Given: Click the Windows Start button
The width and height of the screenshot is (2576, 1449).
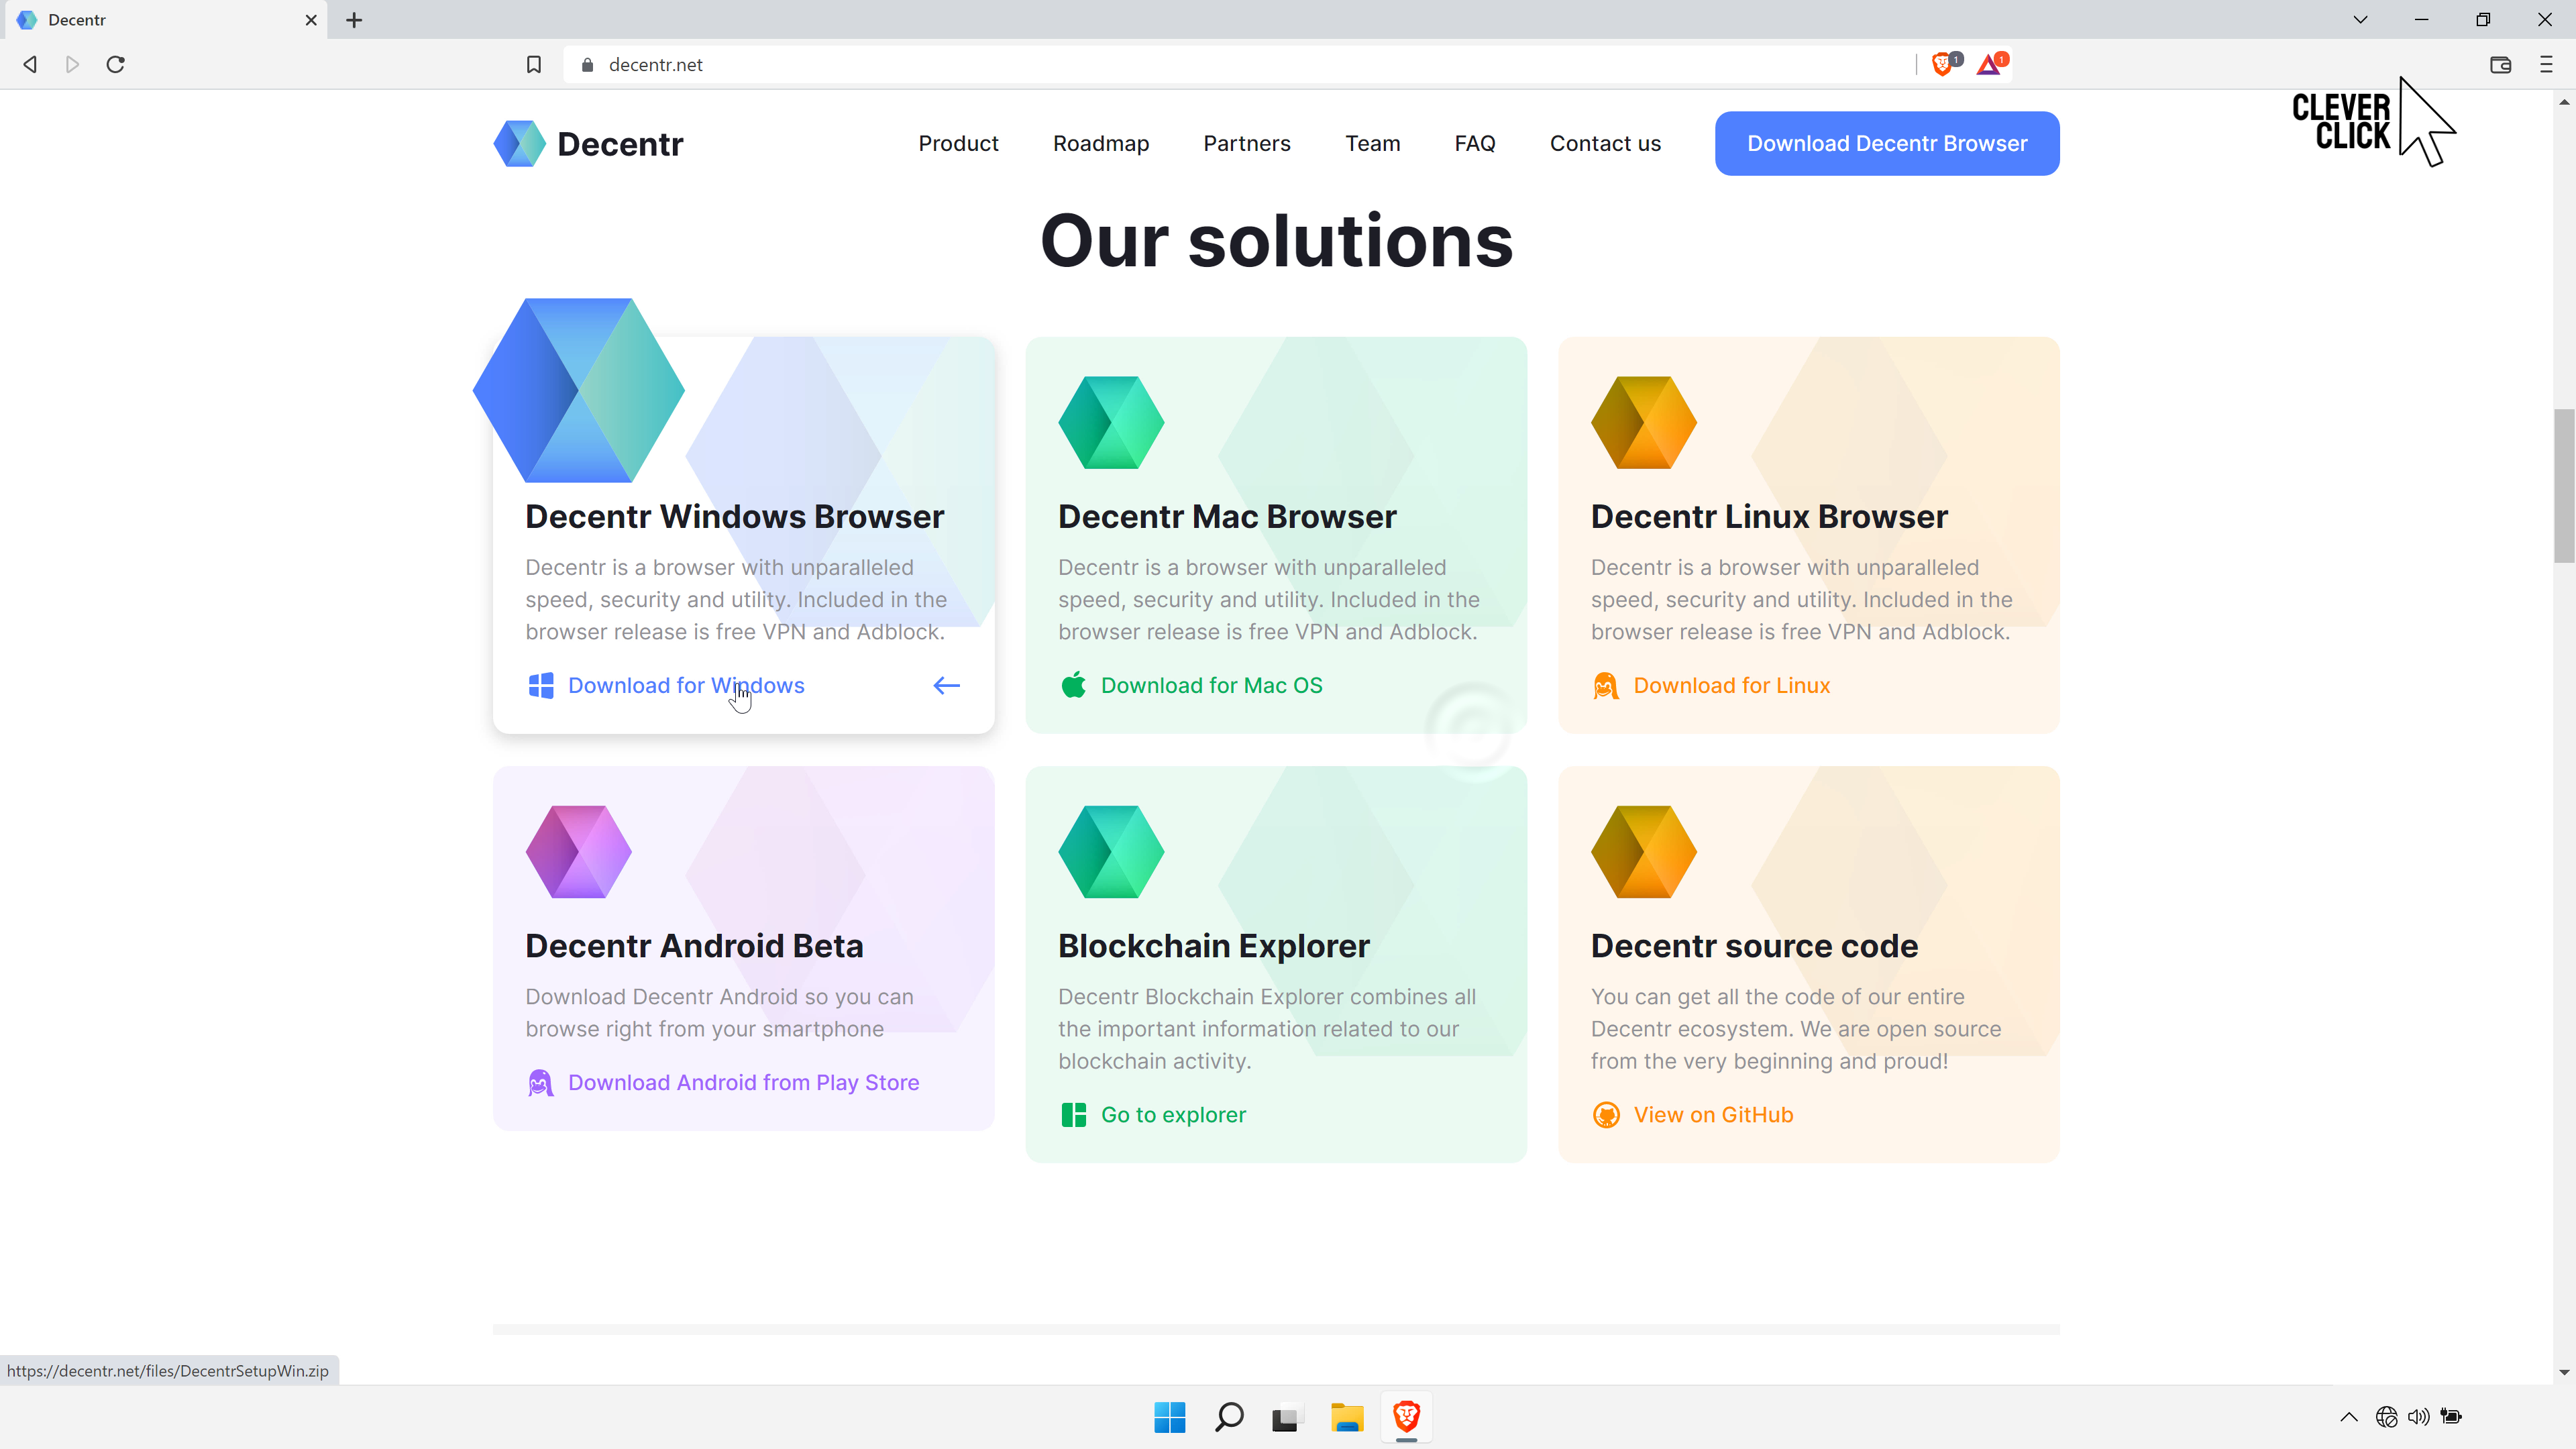Looking at the screenshot, I should 1169,1417.
